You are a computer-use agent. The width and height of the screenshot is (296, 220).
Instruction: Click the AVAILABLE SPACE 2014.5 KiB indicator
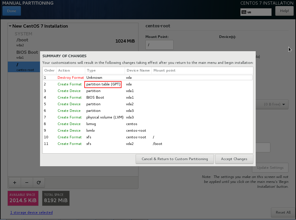point(23,198)
